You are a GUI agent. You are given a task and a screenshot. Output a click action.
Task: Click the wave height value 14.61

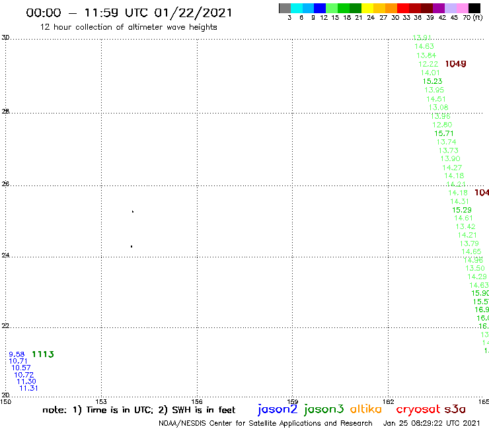463,218
